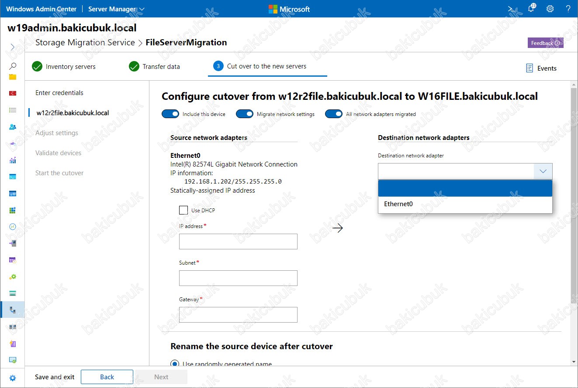Click the Next button
This screenshot has height=388, width=578.
pyautogui.click(x=161, y=377)
